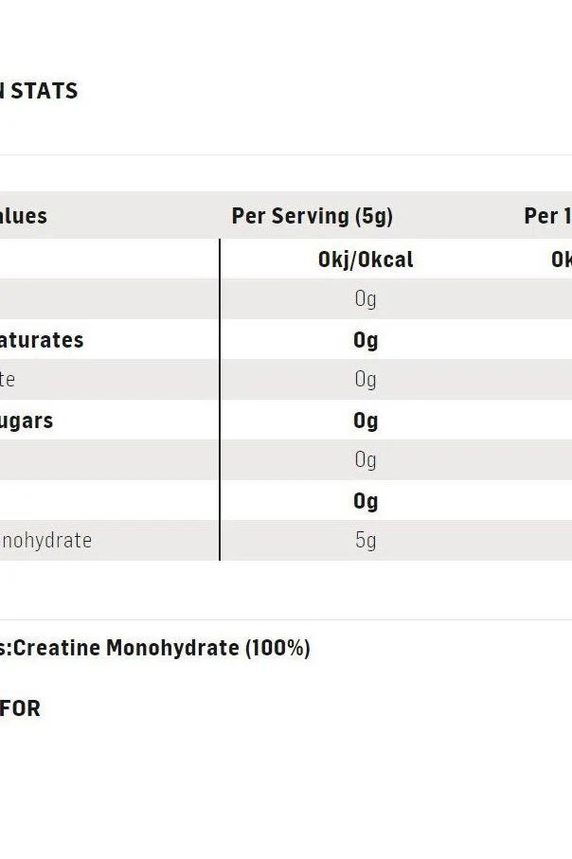Select the partially visible Per 1 column header
Screen dimensions: 572x859
[x=548, y=216]
